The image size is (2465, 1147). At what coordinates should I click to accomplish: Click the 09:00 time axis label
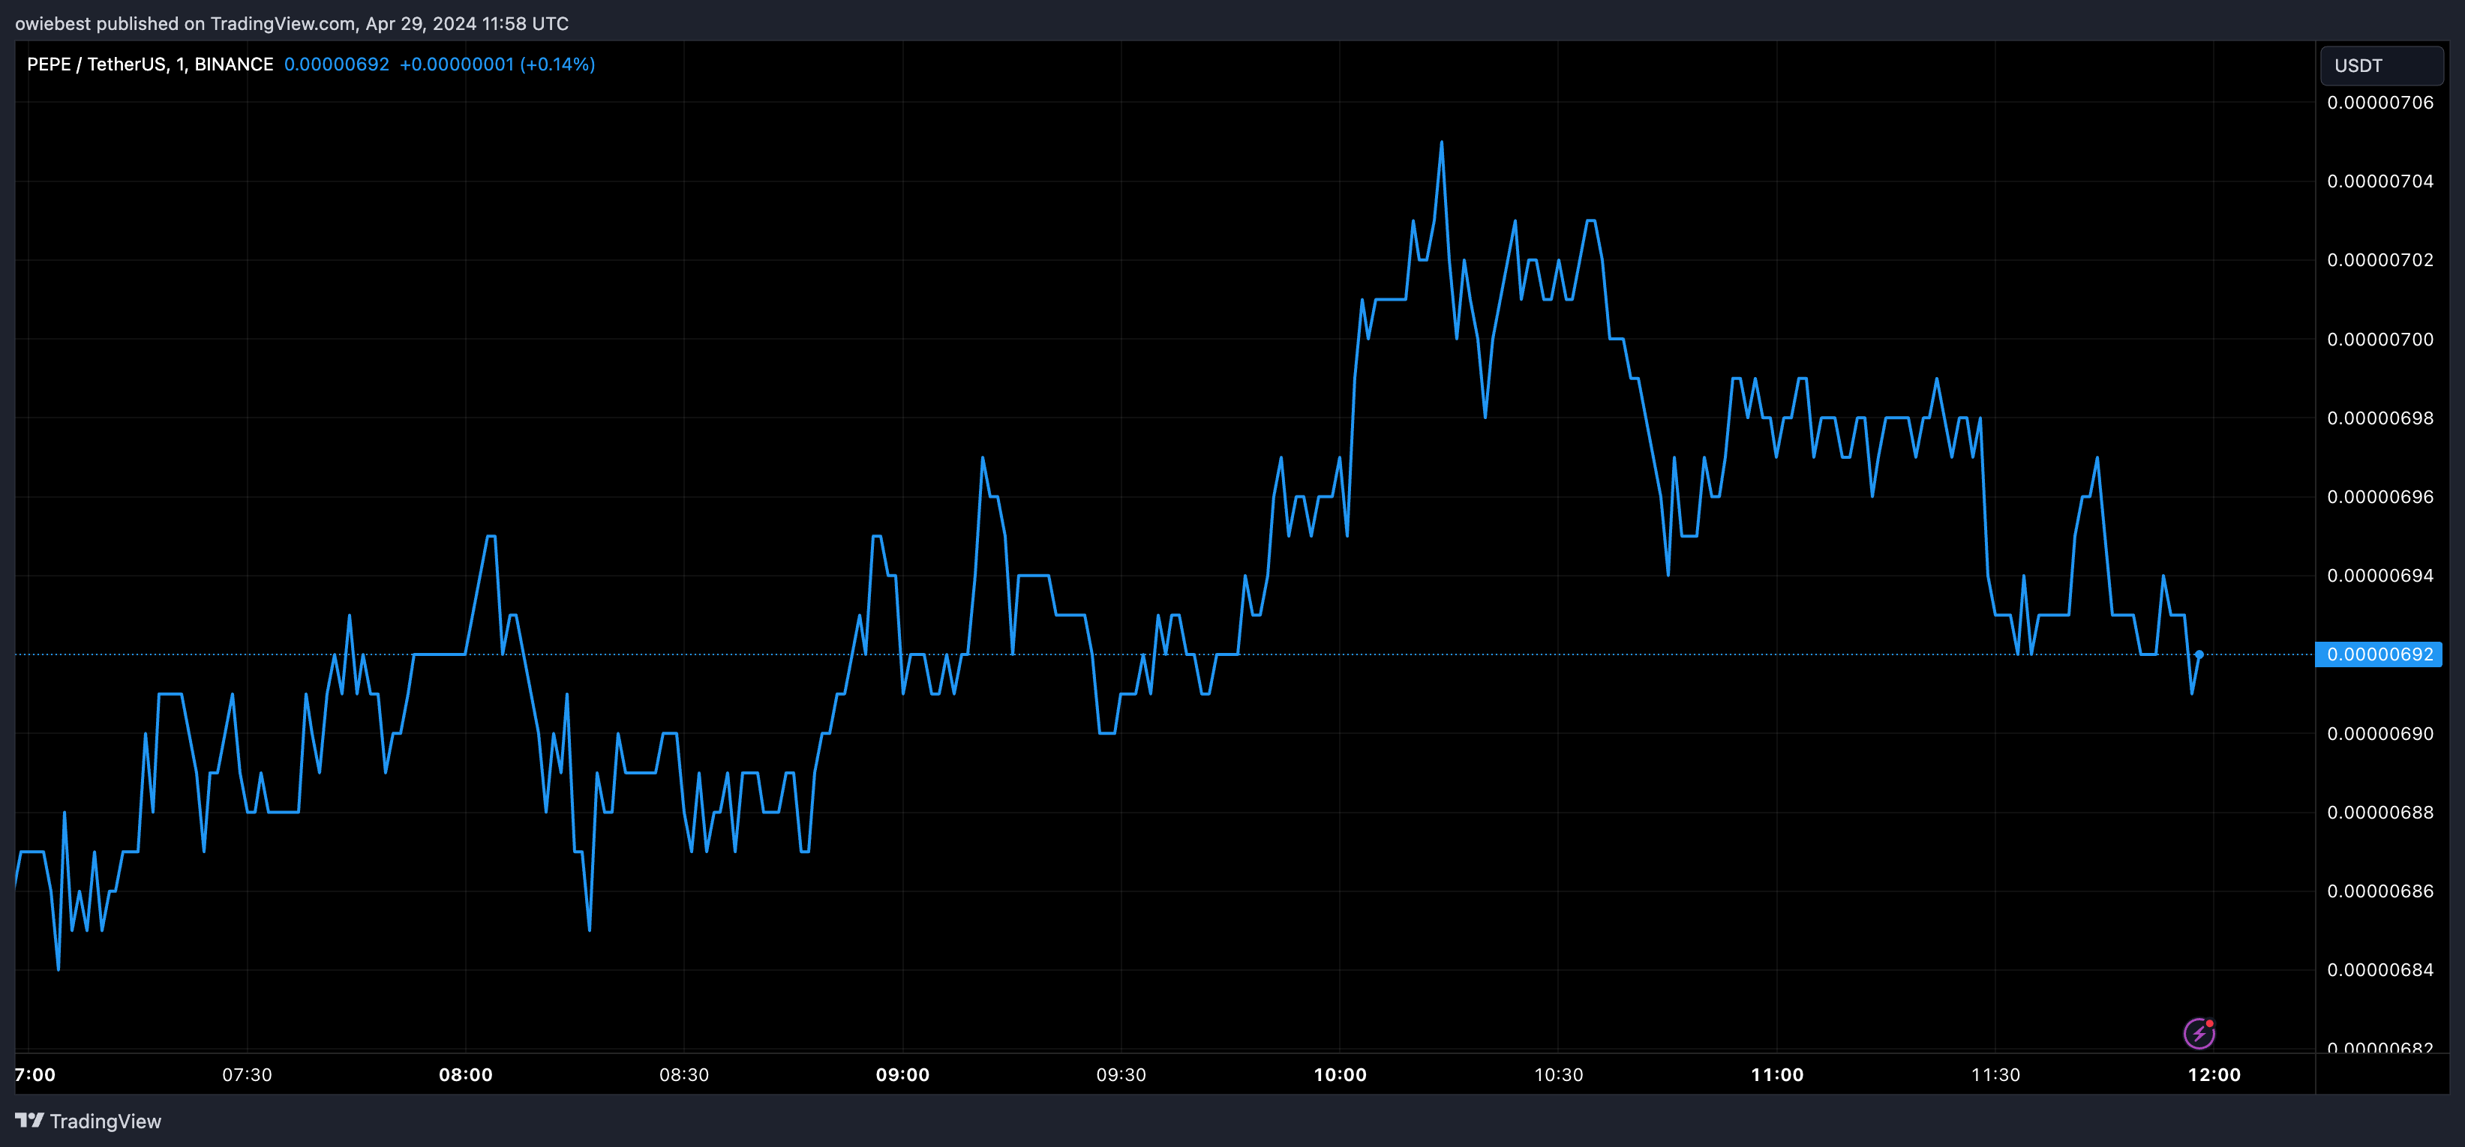902,1074
